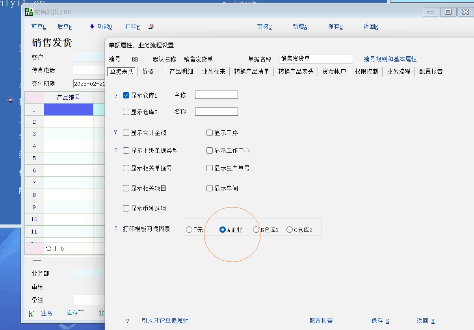Viewport: 474px width, 330px height.
Task: Open the 业务流程 tab
Action: 398,71
